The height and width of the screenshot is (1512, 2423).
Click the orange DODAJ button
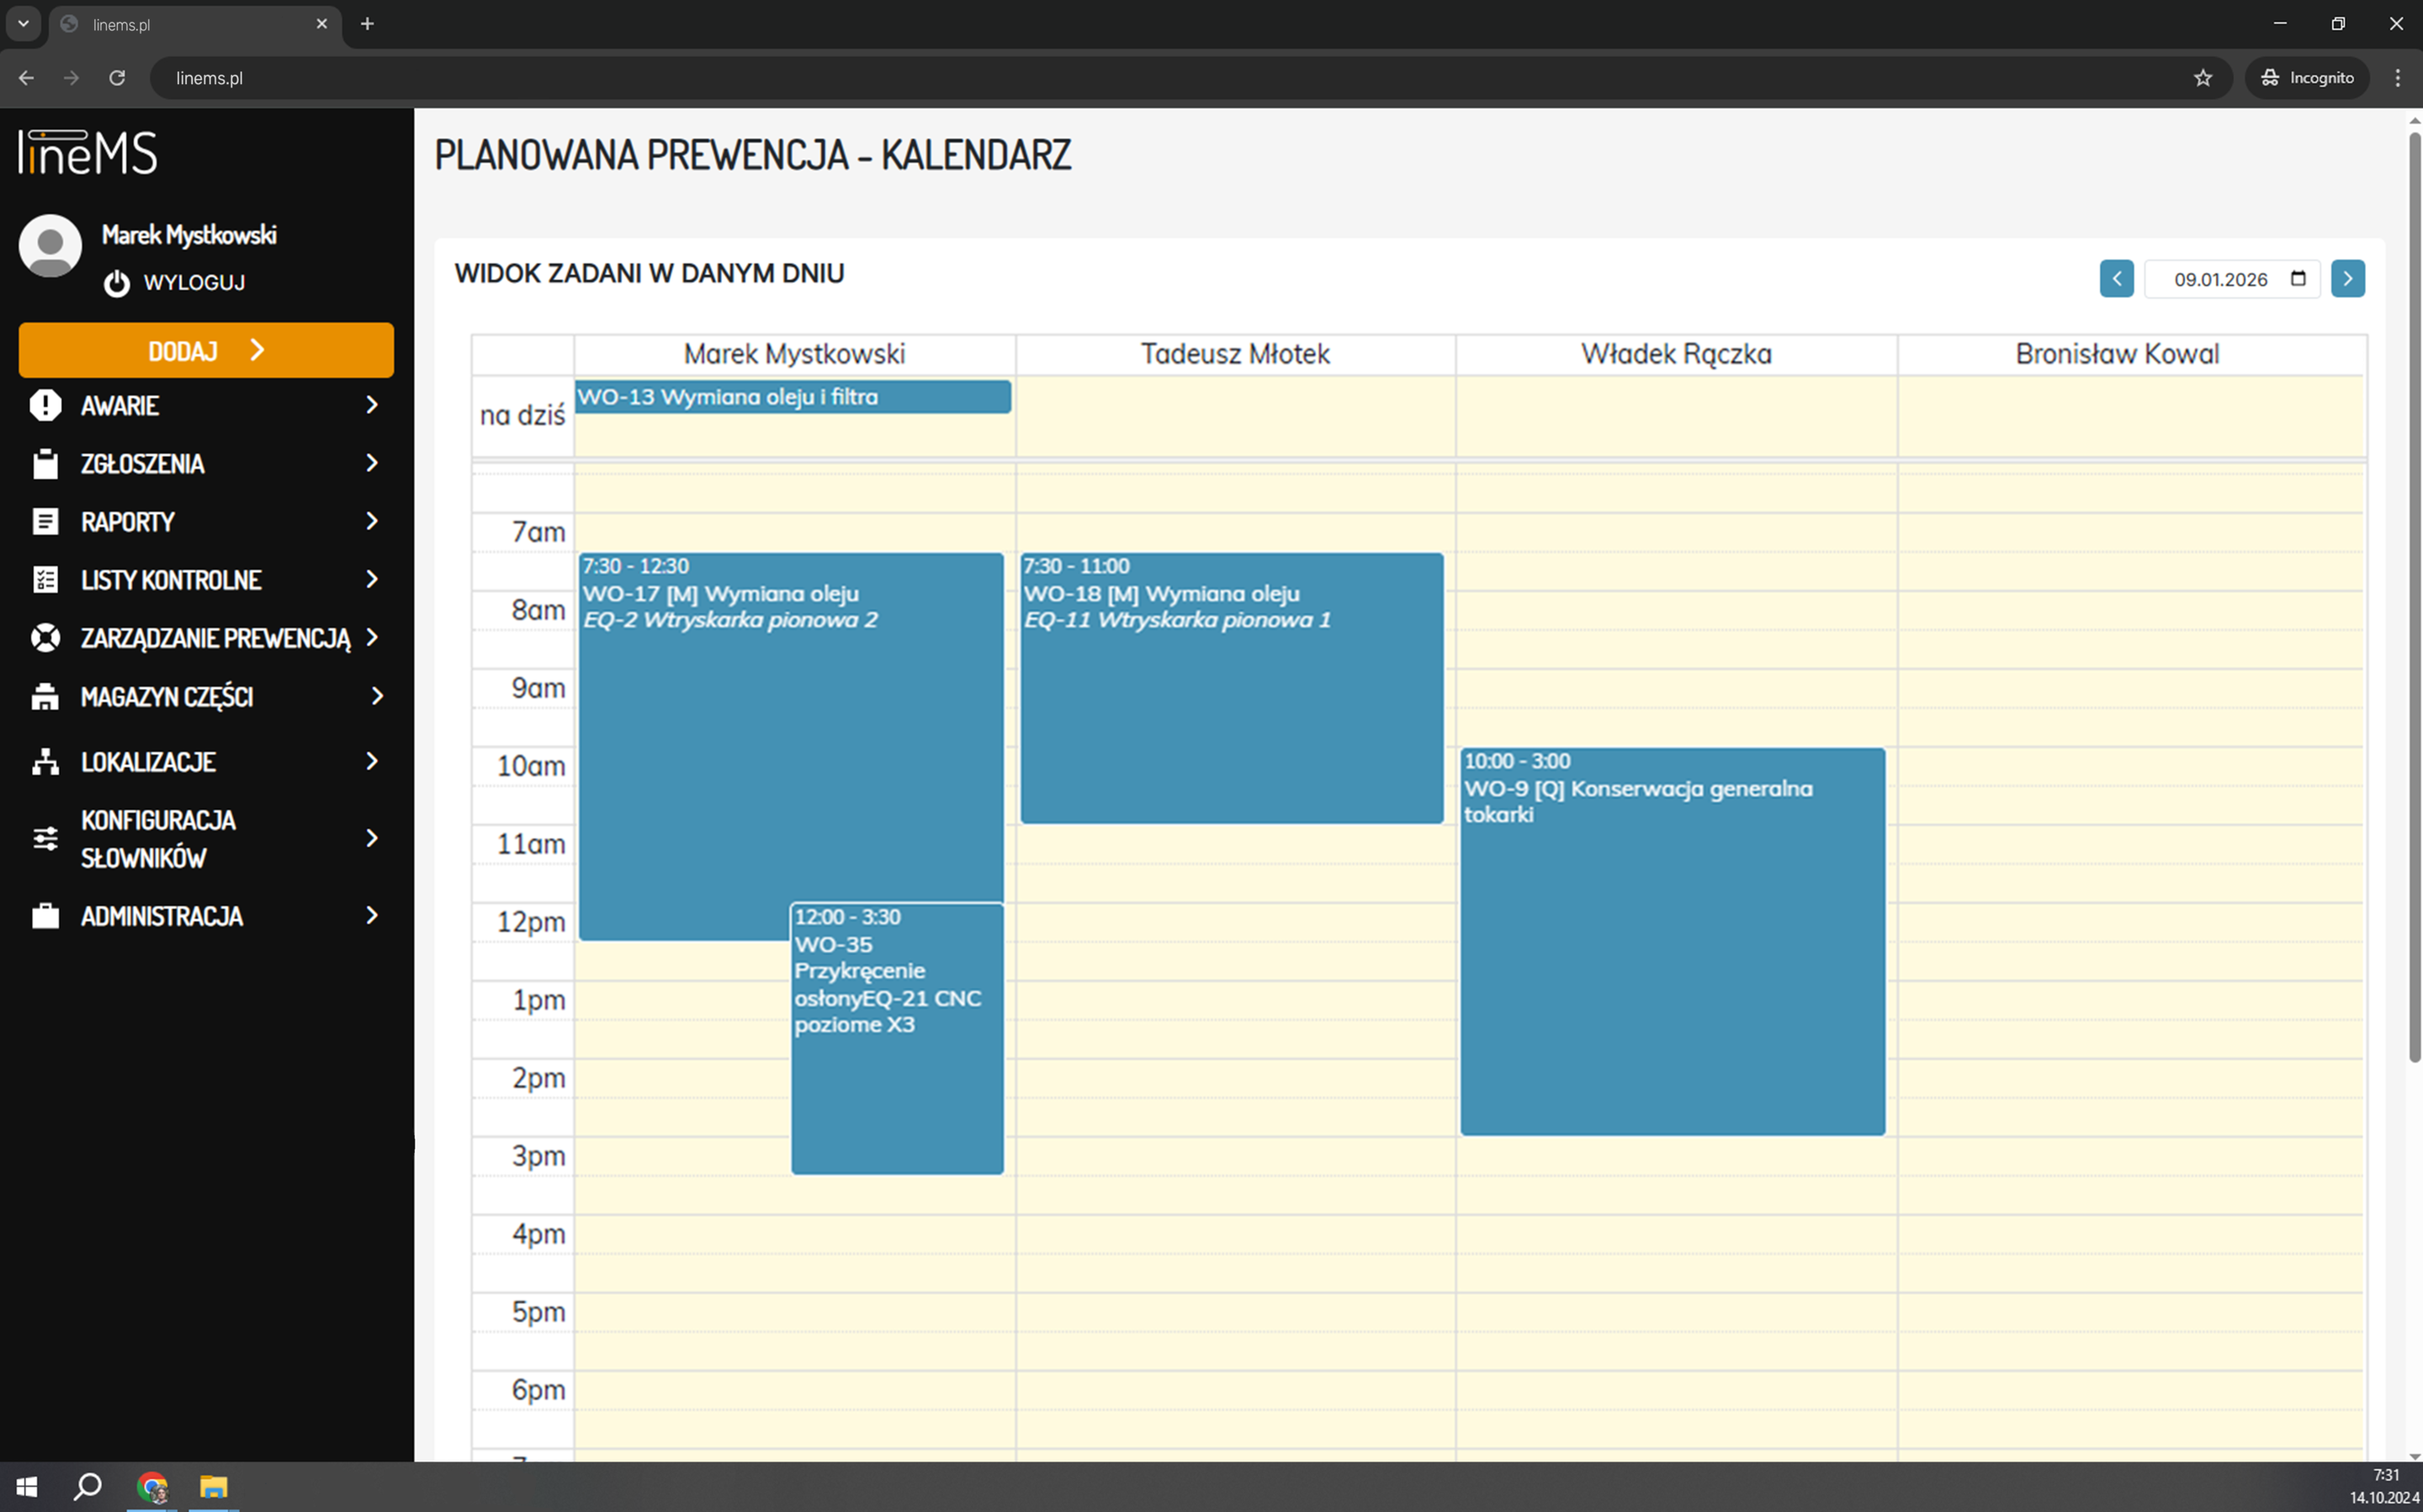tap(206, 350)
